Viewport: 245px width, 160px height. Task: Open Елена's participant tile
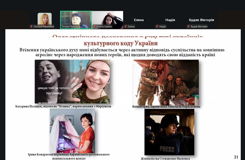[x=139, y=20]
